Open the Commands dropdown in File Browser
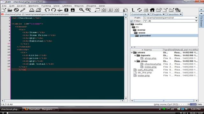 [x=140, y=14]
